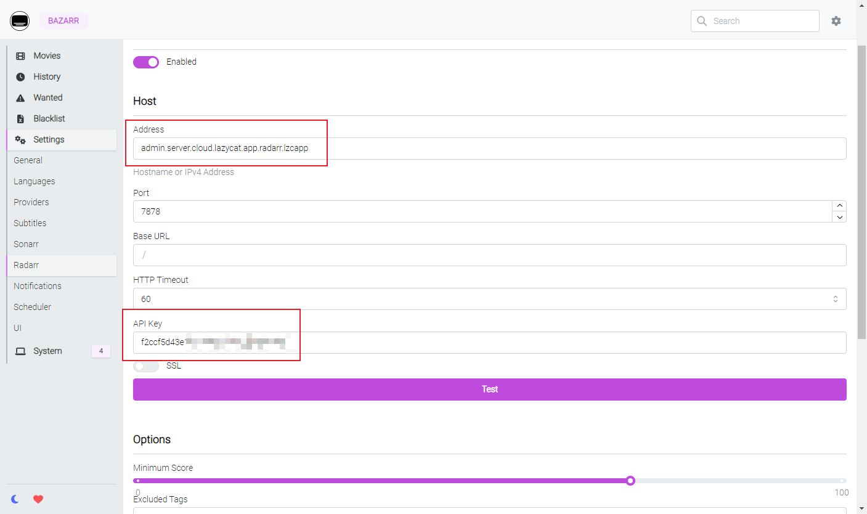Click the search magnifier icon
Image resolution: width=867 pixels, height=514 pixels.
[x=702, y=21]
